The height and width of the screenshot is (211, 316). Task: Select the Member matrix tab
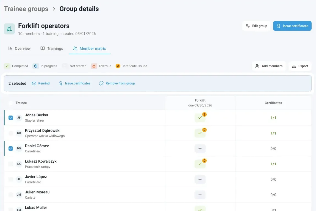90,48
